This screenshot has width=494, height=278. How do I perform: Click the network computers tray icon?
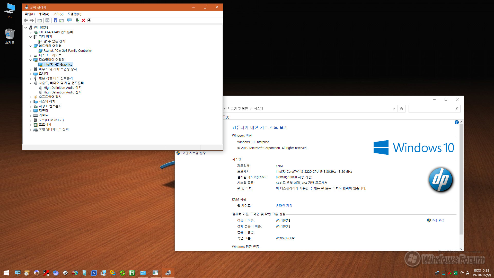click(437, 273)
